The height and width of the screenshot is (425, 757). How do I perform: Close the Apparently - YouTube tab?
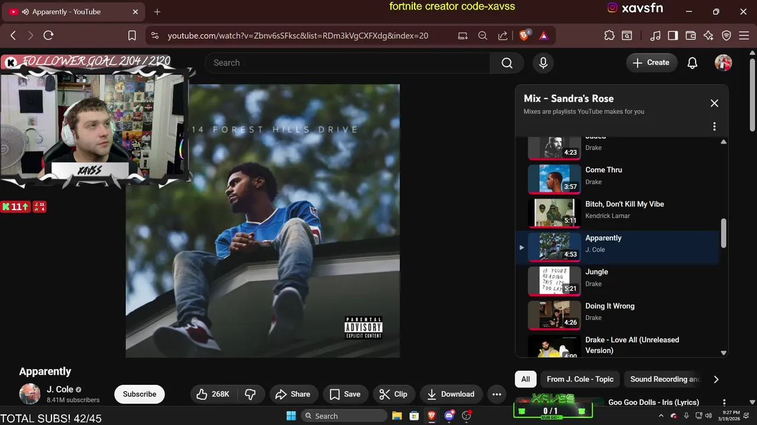pyautogui.click(x=135, y=12)
